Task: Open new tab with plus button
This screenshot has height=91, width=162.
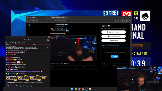Action: [x=69, y=17]
